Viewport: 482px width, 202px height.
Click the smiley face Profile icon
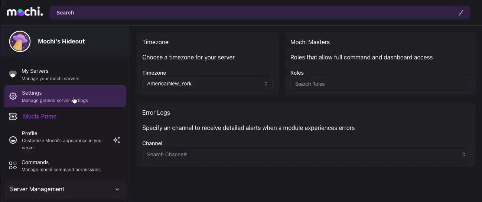13,140
